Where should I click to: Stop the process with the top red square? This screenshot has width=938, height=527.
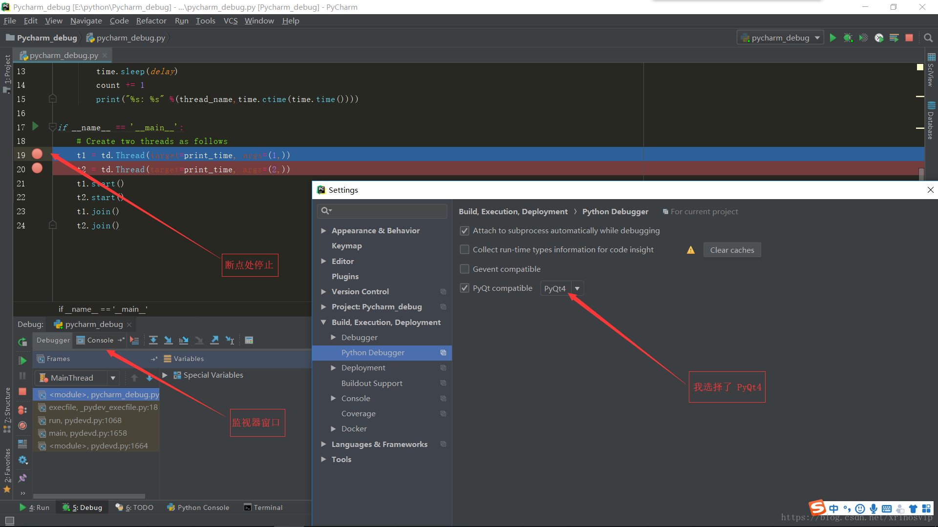909,38
